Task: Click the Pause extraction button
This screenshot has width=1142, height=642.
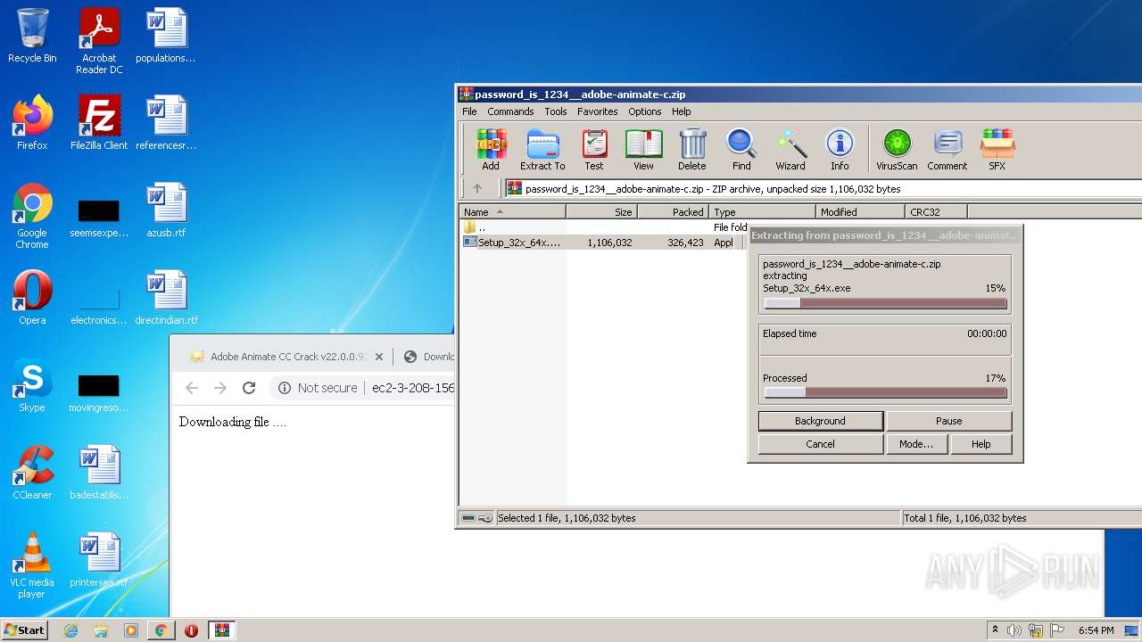Action: (x=949, y=421)
